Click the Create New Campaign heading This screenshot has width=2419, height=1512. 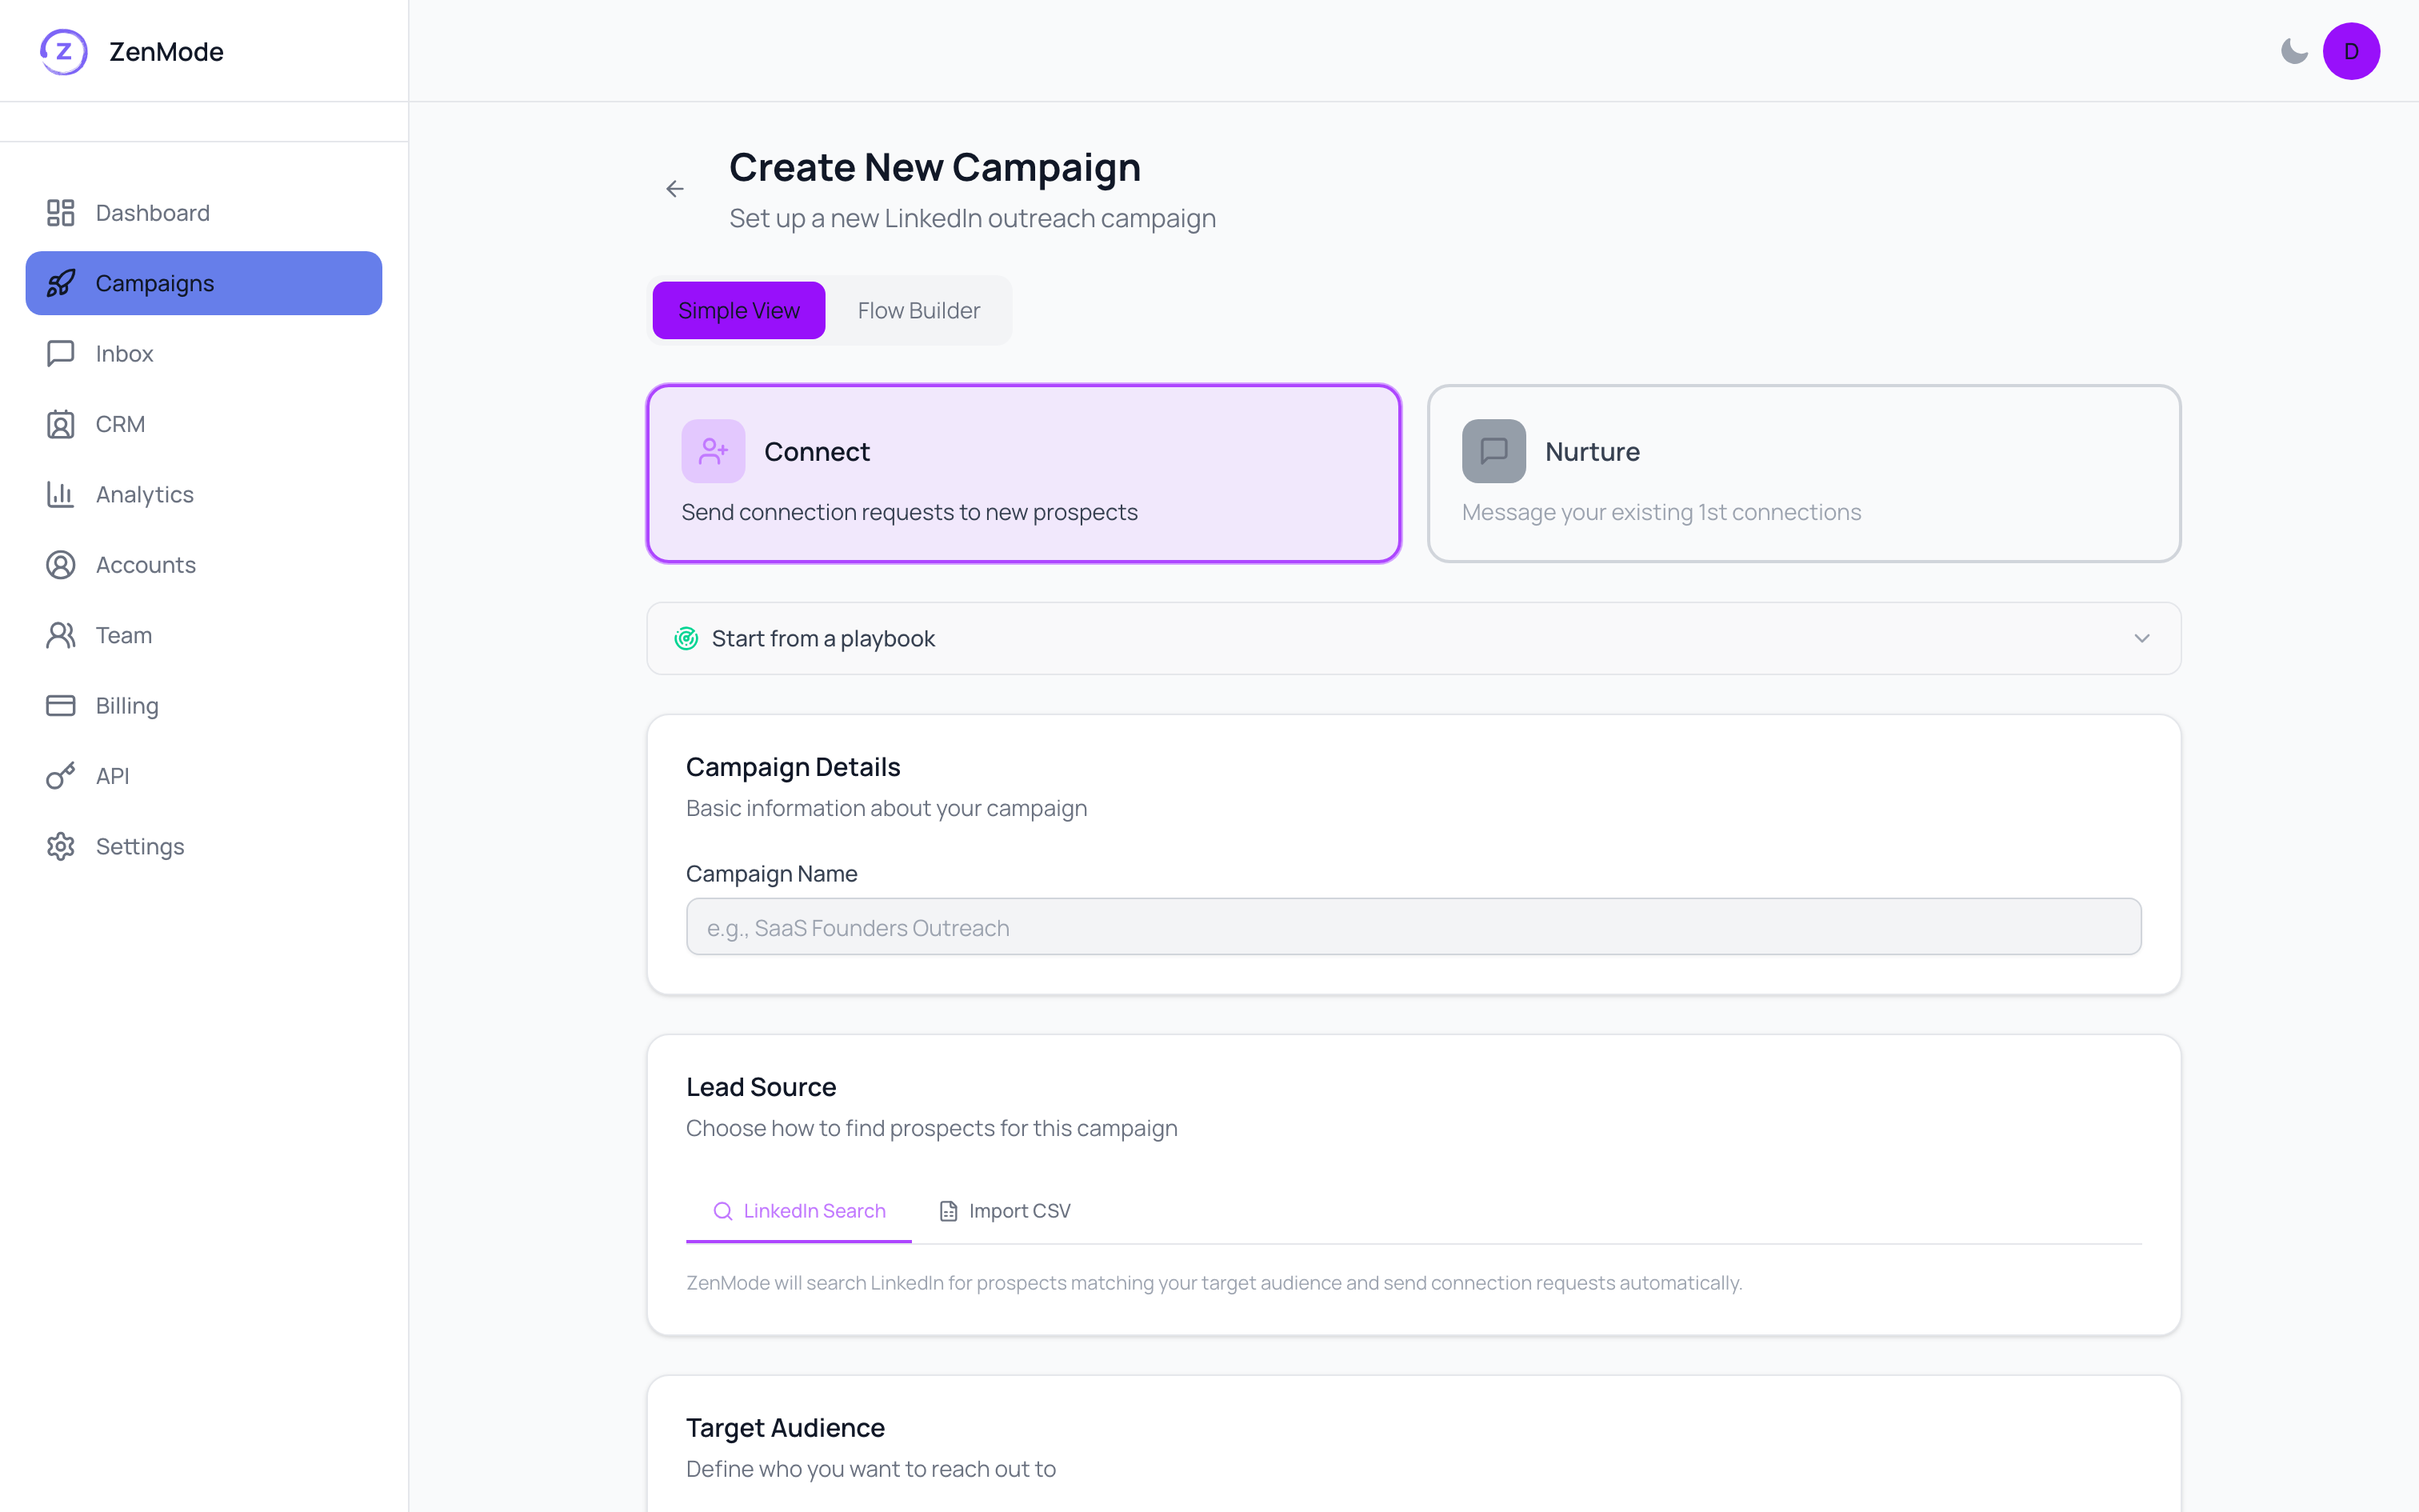[934, 167]
